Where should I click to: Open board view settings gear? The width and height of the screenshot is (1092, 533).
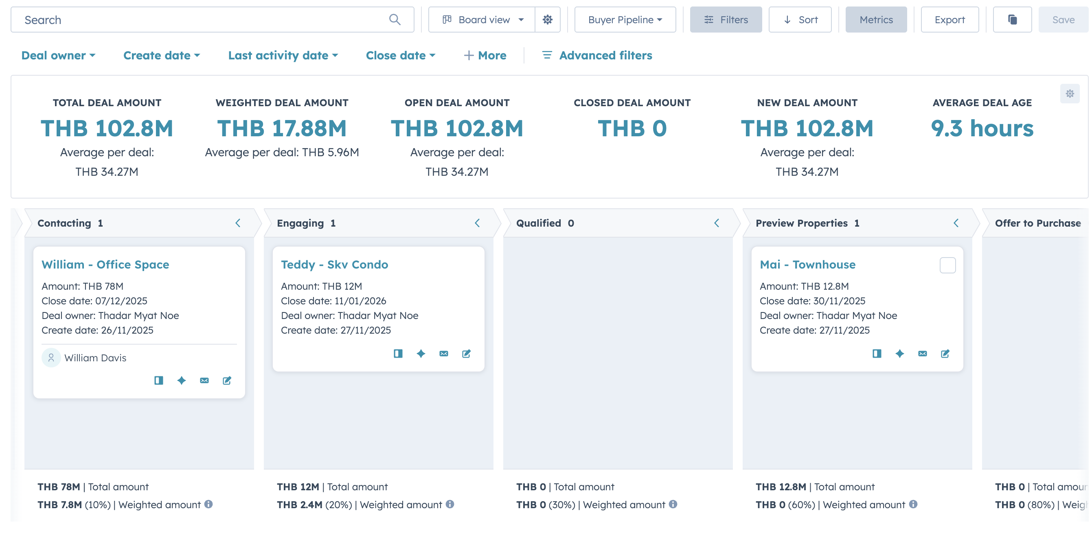(x=548, y=19)
